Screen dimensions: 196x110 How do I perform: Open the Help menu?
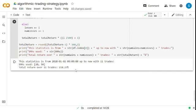[66, 9]
